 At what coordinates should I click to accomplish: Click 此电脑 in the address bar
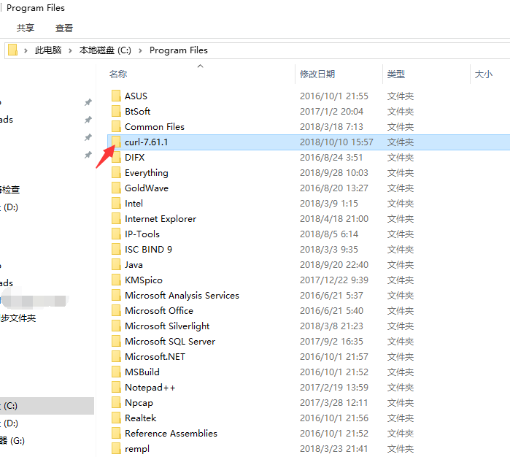pyautogui.click(x=48, y=50)
